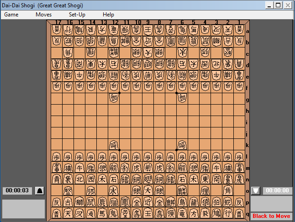Select Black's 横 piece on square 2m
Screen dimensions: 295x222
tap(228, 168)
